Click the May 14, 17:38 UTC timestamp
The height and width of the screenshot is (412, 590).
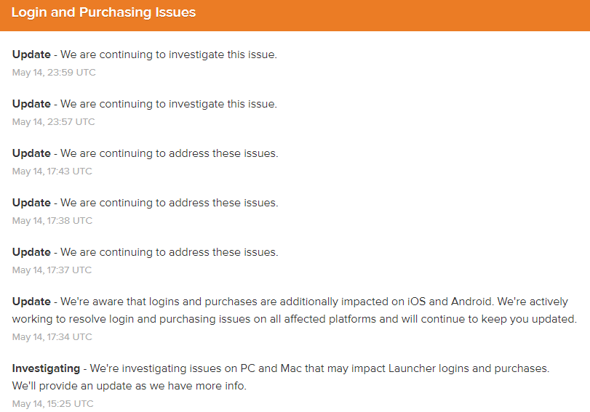pyautogui.click(x=52, y=221)
